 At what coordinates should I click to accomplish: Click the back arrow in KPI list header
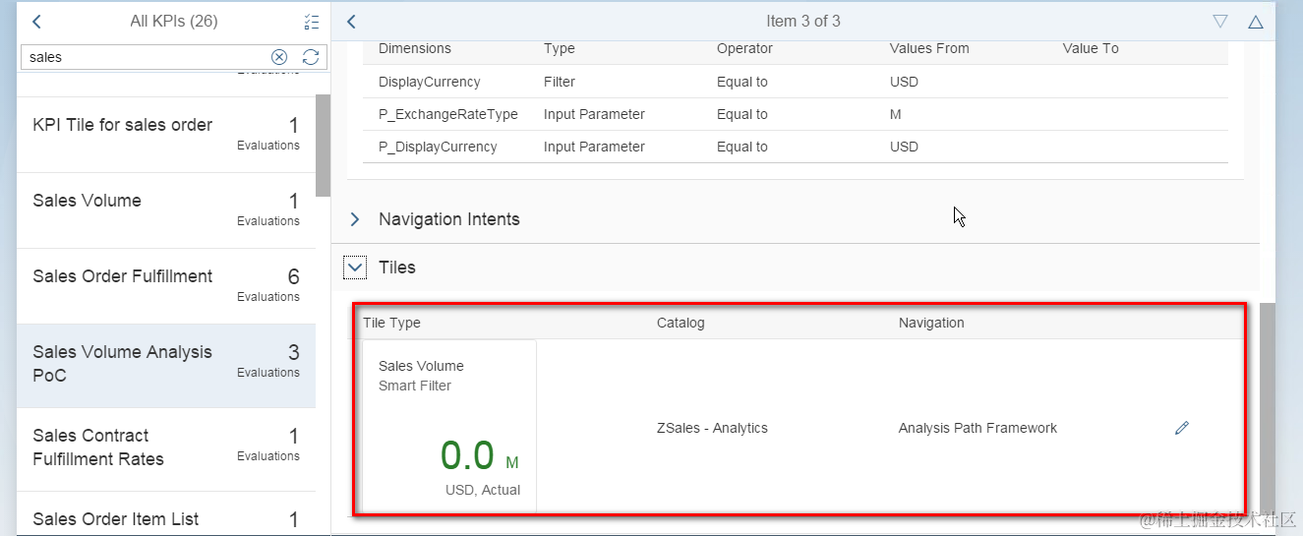coord(36,22)
